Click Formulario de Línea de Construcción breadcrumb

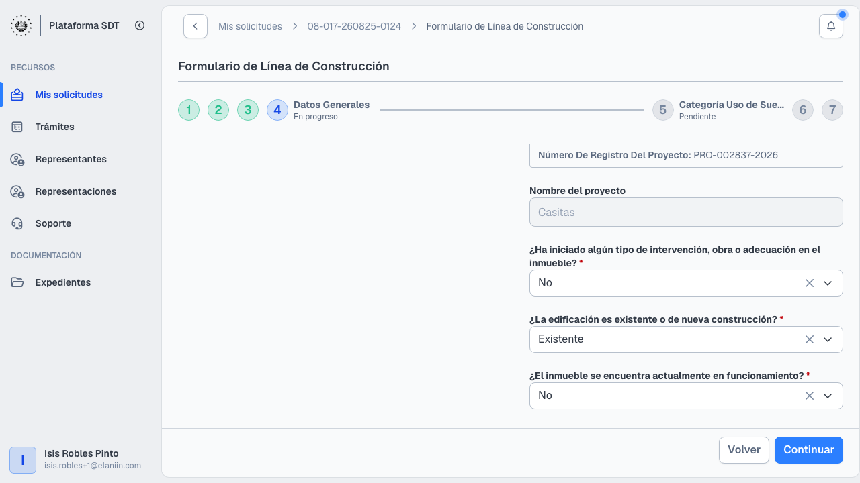(505, 26)
